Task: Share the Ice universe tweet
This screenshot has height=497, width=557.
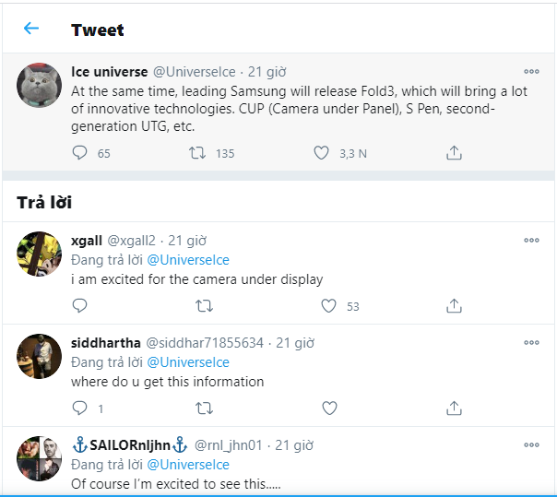Action: (x=454, y=153)
